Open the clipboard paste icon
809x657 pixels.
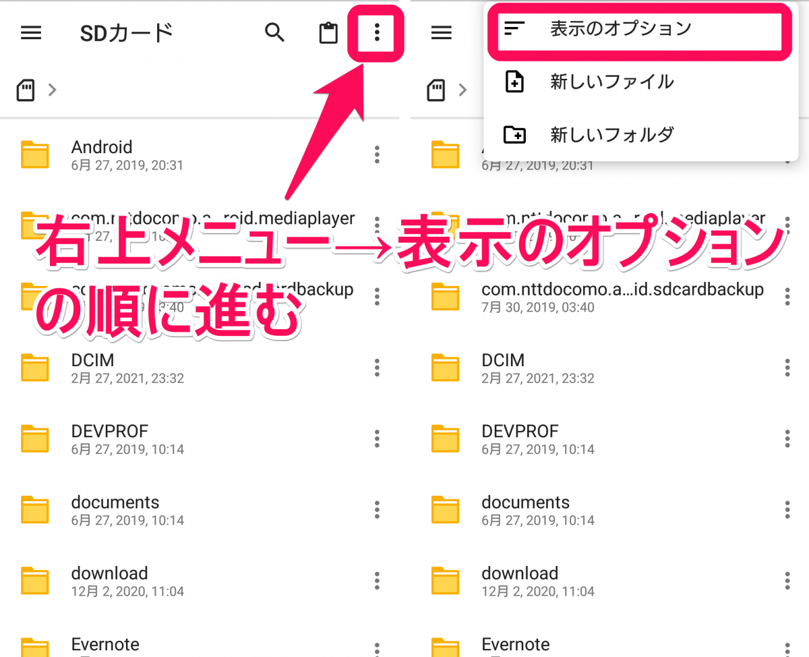pos(328,33)
